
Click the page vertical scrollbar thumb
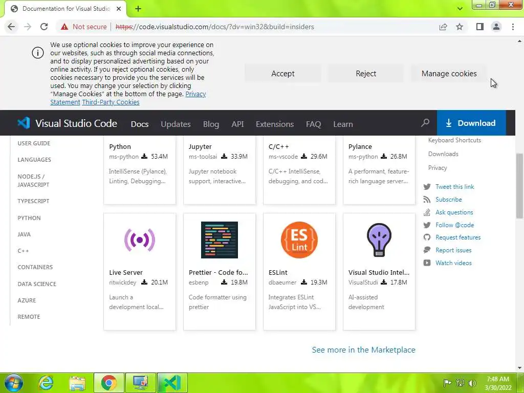519,186
